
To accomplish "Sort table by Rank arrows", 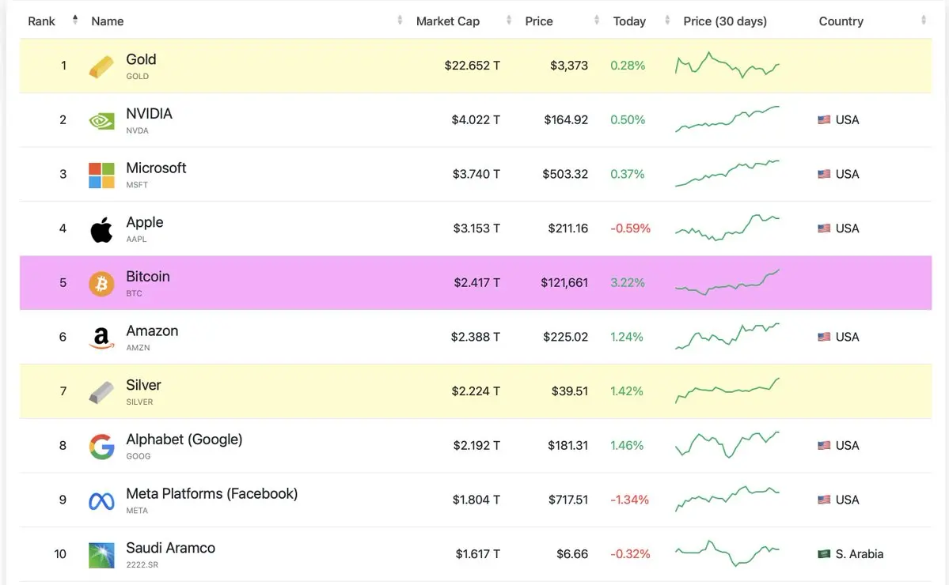I will click(75, 20).
